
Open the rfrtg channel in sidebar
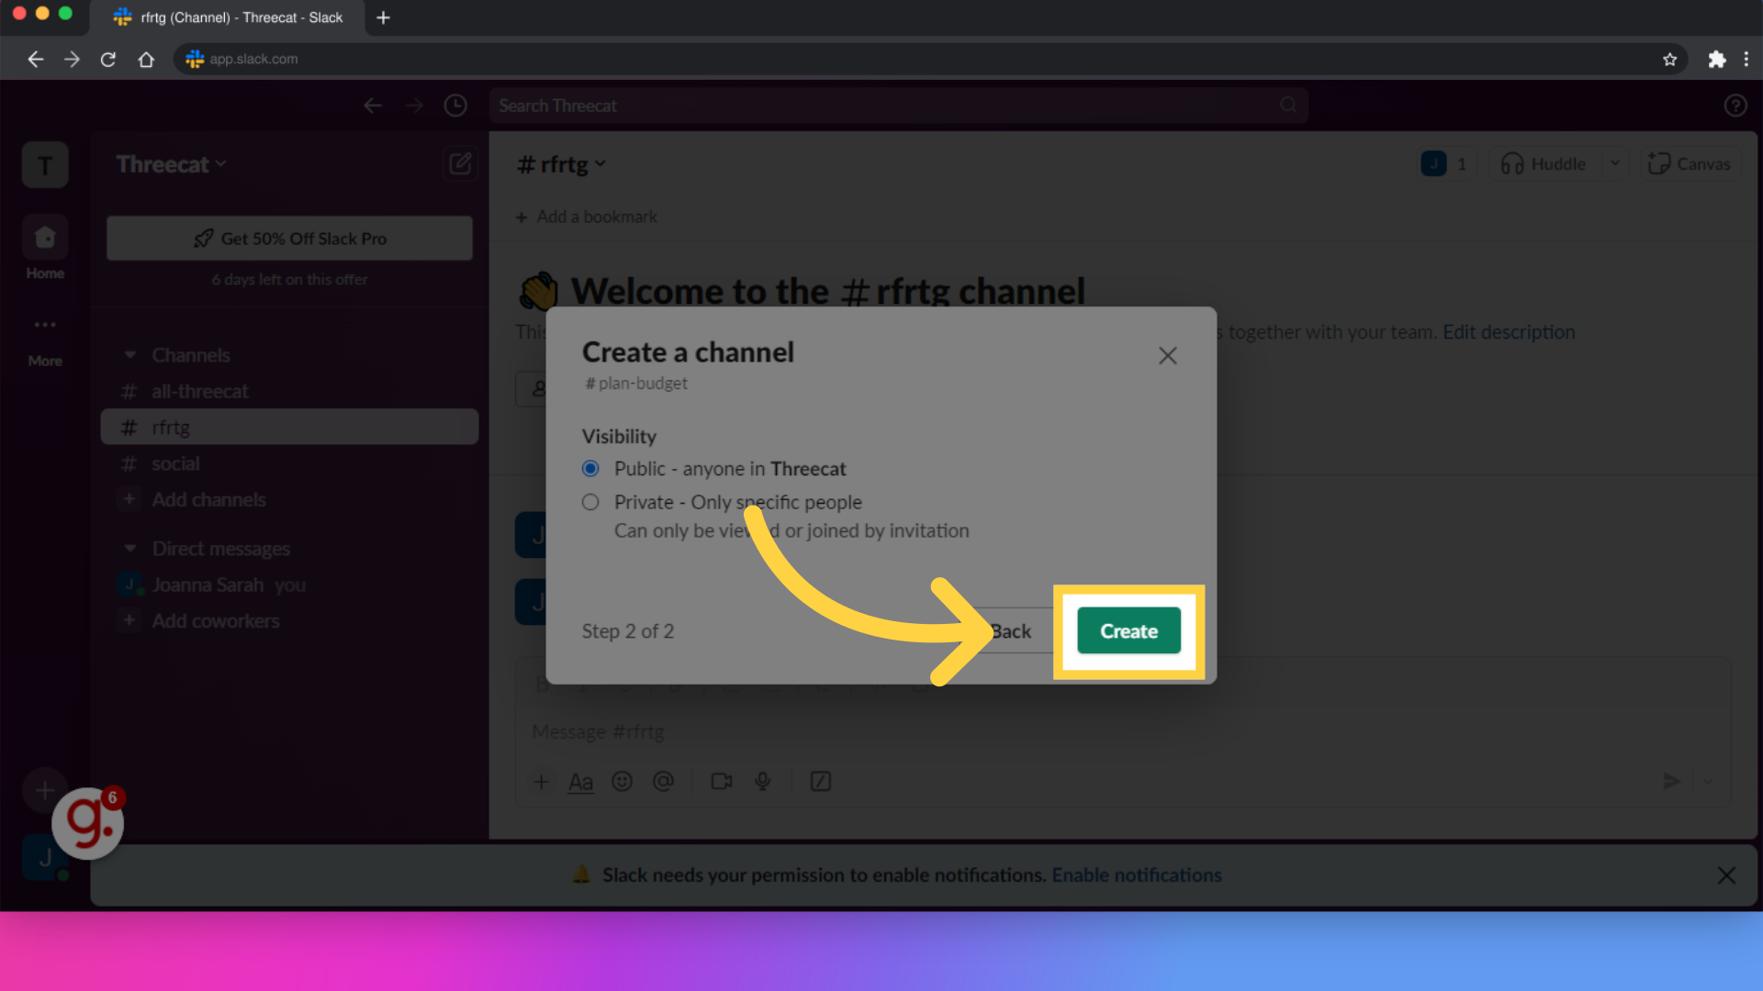point(289,428)
